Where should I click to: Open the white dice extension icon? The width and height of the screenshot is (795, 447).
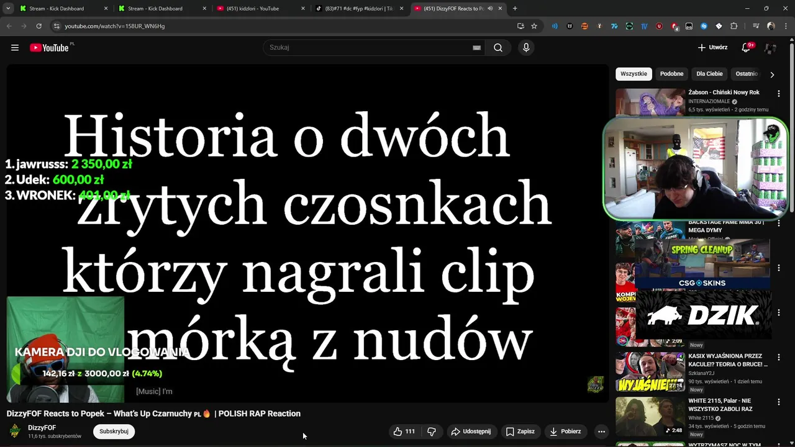(x=719, y=26)
